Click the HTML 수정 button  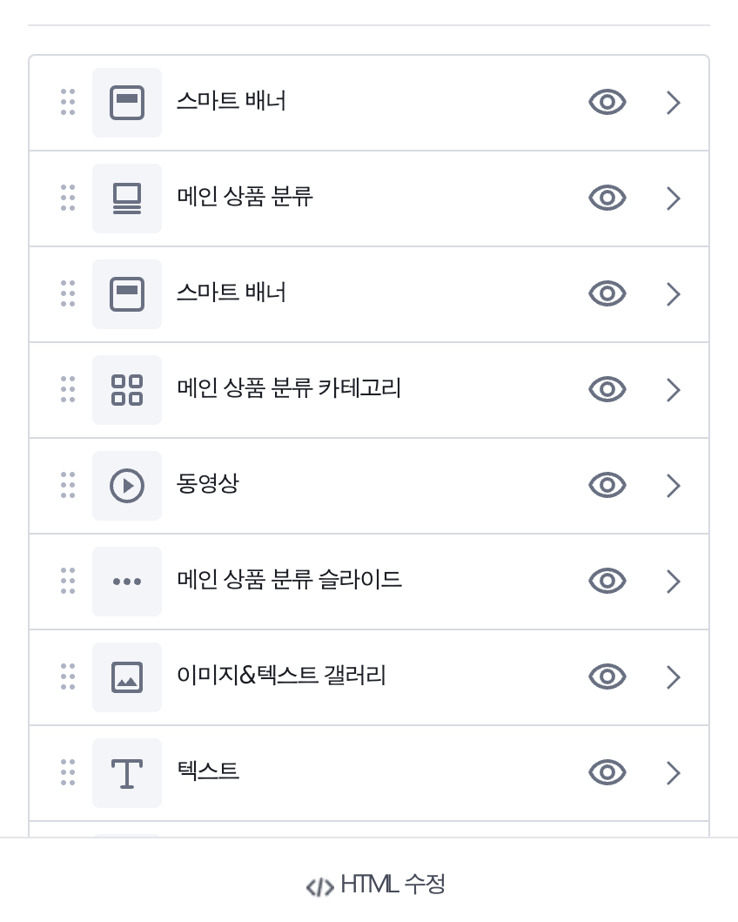(375, 885)
